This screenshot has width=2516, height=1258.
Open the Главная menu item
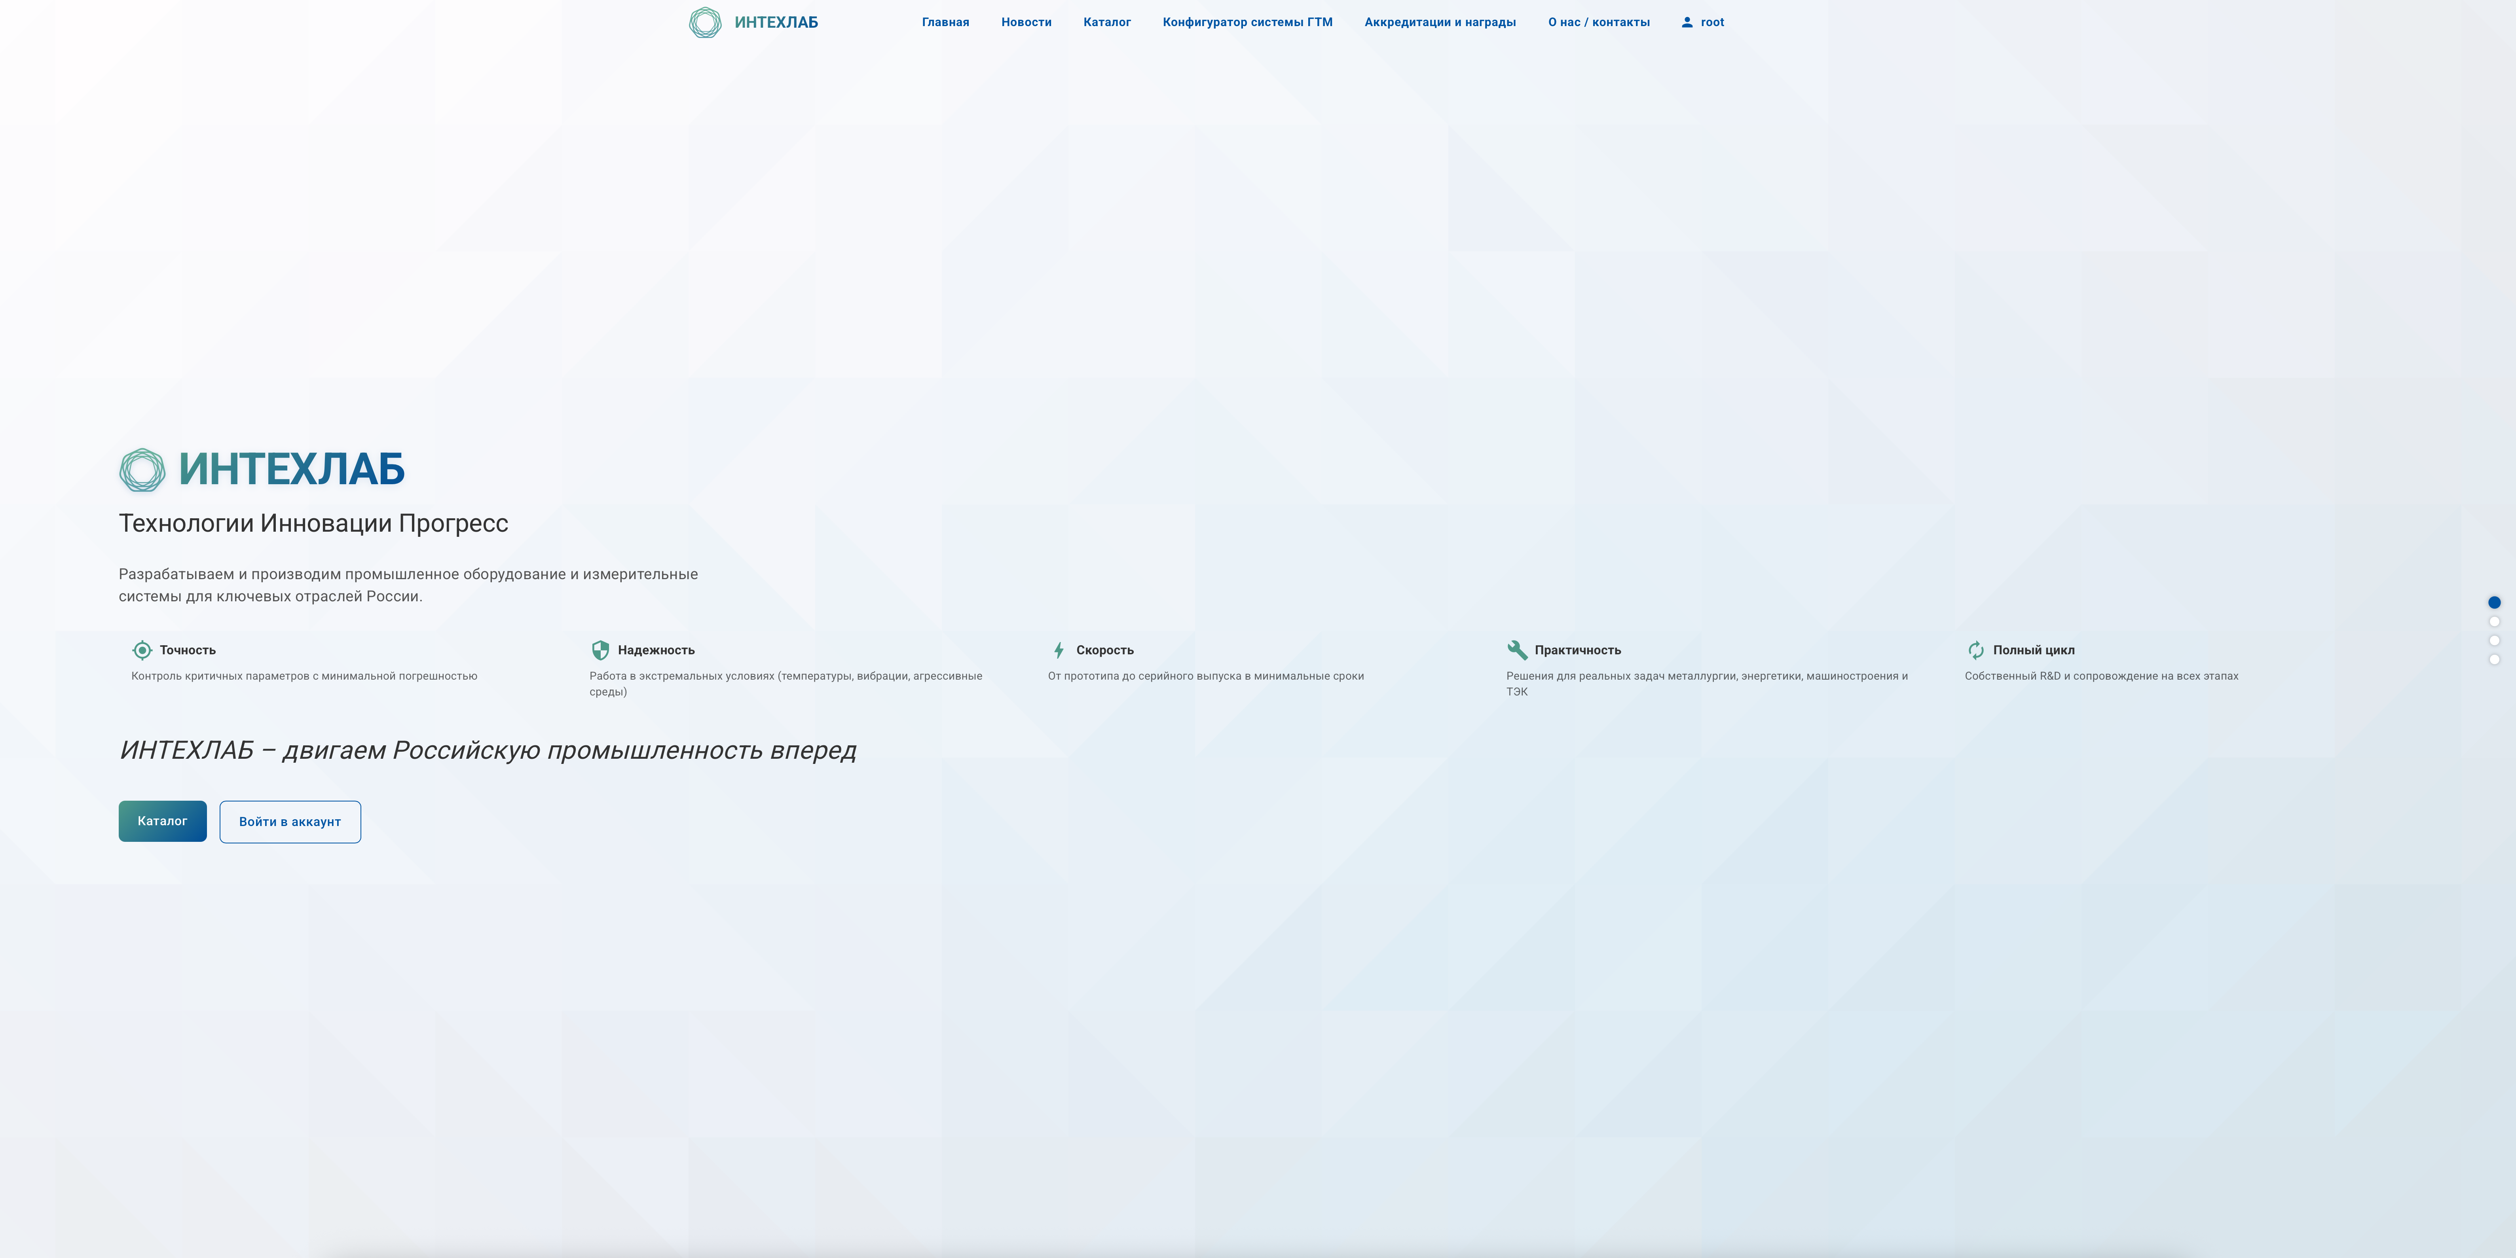pos(945,21)
